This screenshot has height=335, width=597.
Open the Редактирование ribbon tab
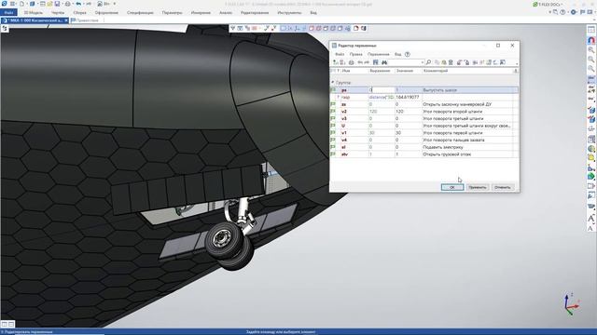pos(255,12)
